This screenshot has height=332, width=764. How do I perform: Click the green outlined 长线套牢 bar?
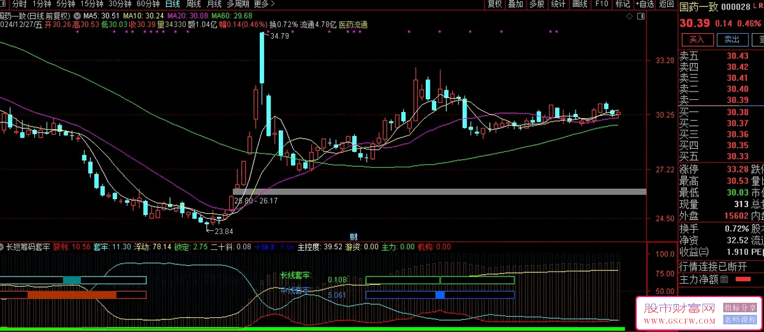(440, 280)
